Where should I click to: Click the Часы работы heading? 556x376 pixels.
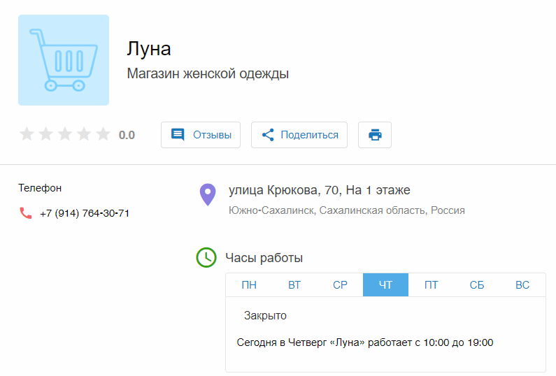point(264,258)
